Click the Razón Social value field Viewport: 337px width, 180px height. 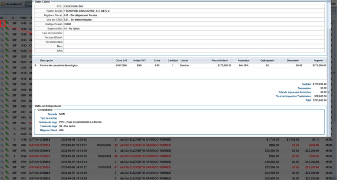pos(194,11)
